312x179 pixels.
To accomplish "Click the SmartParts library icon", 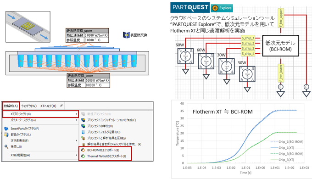I will pos(6,129).
